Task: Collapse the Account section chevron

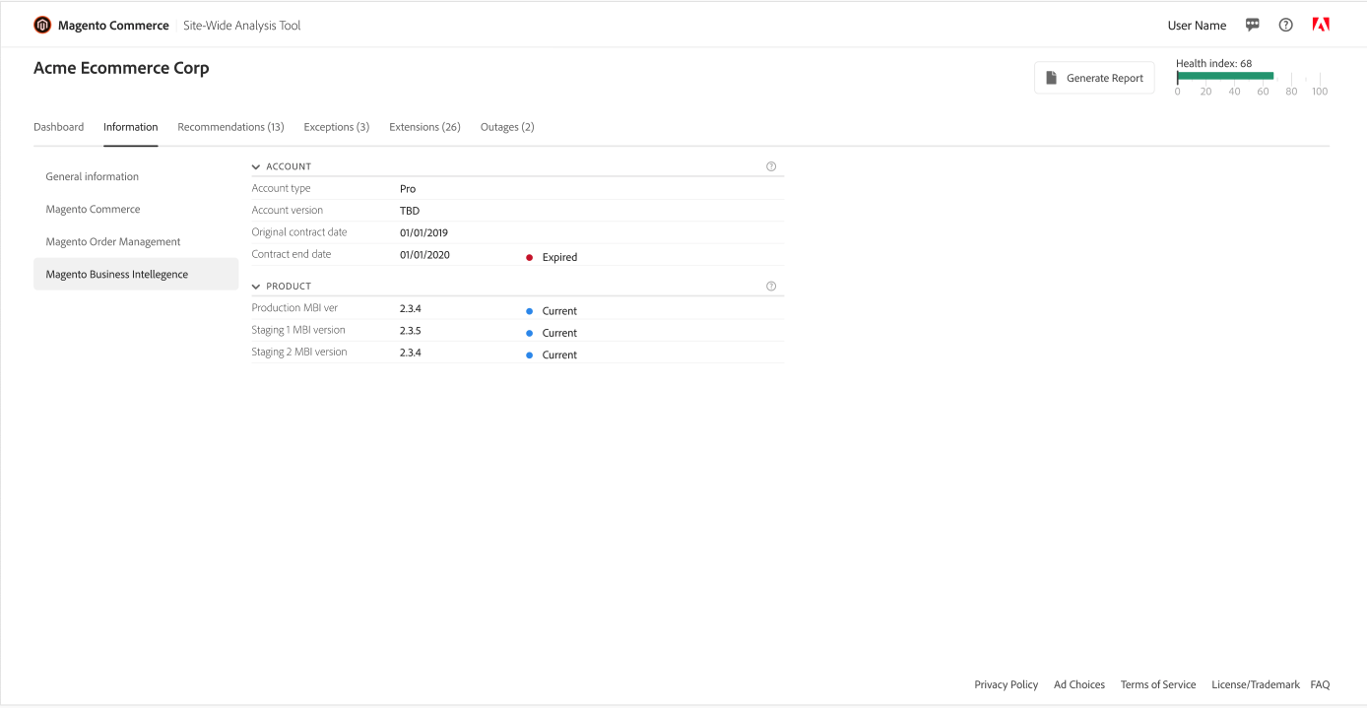Action: (x=256, y=167)
